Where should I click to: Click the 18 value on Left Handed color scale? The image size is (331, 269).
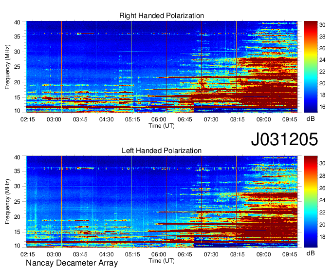(322, 237)
